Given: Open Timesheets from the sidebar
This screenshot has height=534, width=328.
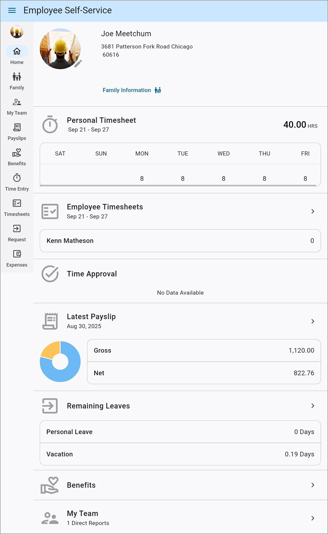Looking at the screenshot, I should [17, 204].
